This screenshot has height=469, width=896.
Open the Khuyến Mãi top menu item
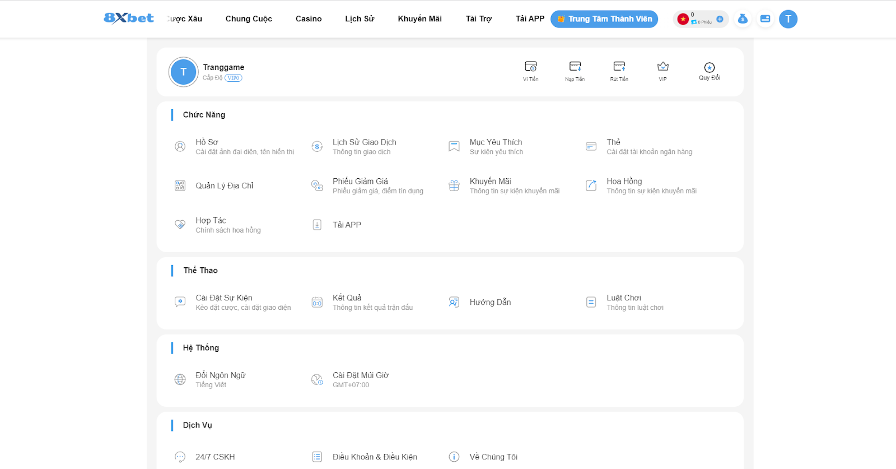420,19
